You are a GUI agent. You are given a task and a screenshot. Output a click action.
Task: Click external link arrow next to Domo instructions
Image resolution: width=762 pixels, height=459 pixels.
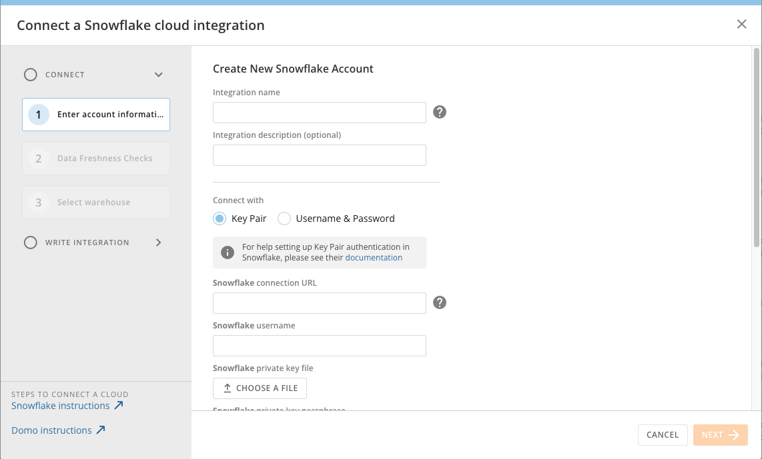pyautogui.click(x=101, y=430)
